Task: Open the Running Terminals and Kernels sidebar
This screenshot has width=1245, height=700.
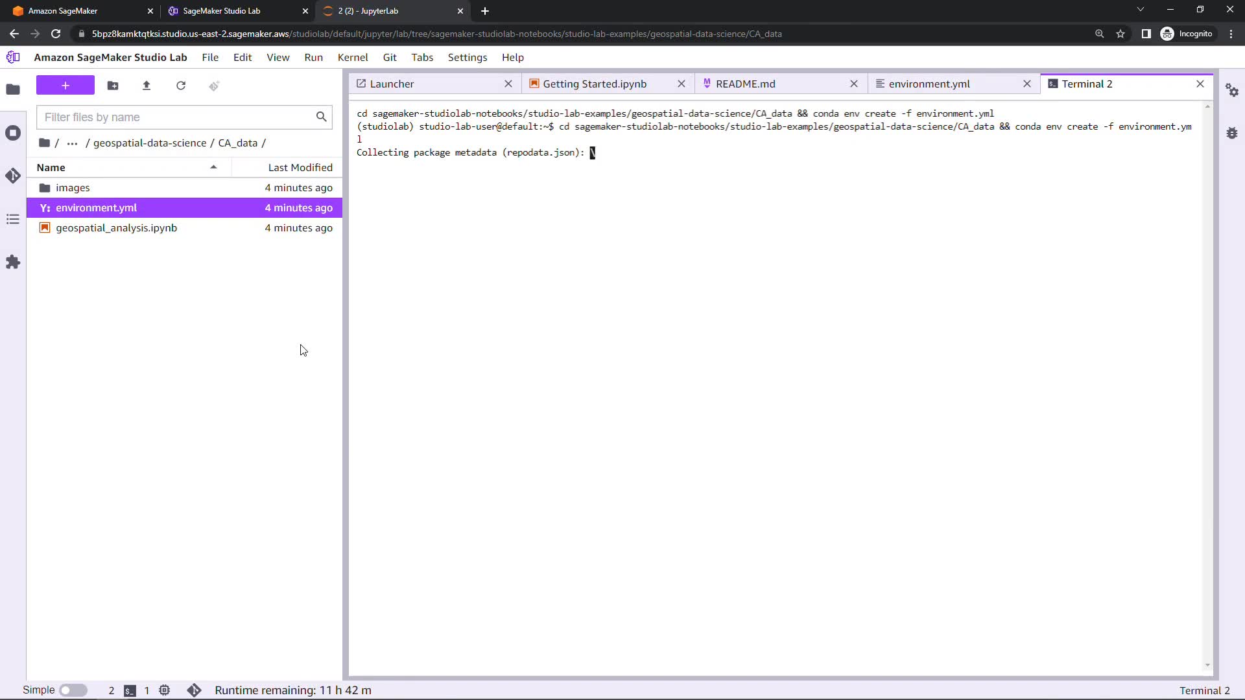Action: coord(13,133)
